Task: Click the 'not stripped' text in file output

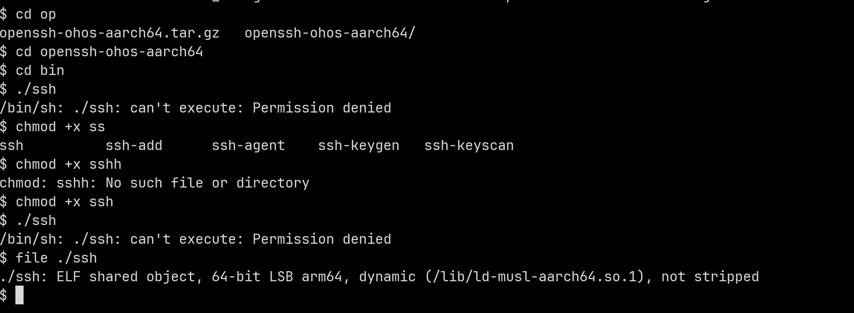Action: [710, 277]
